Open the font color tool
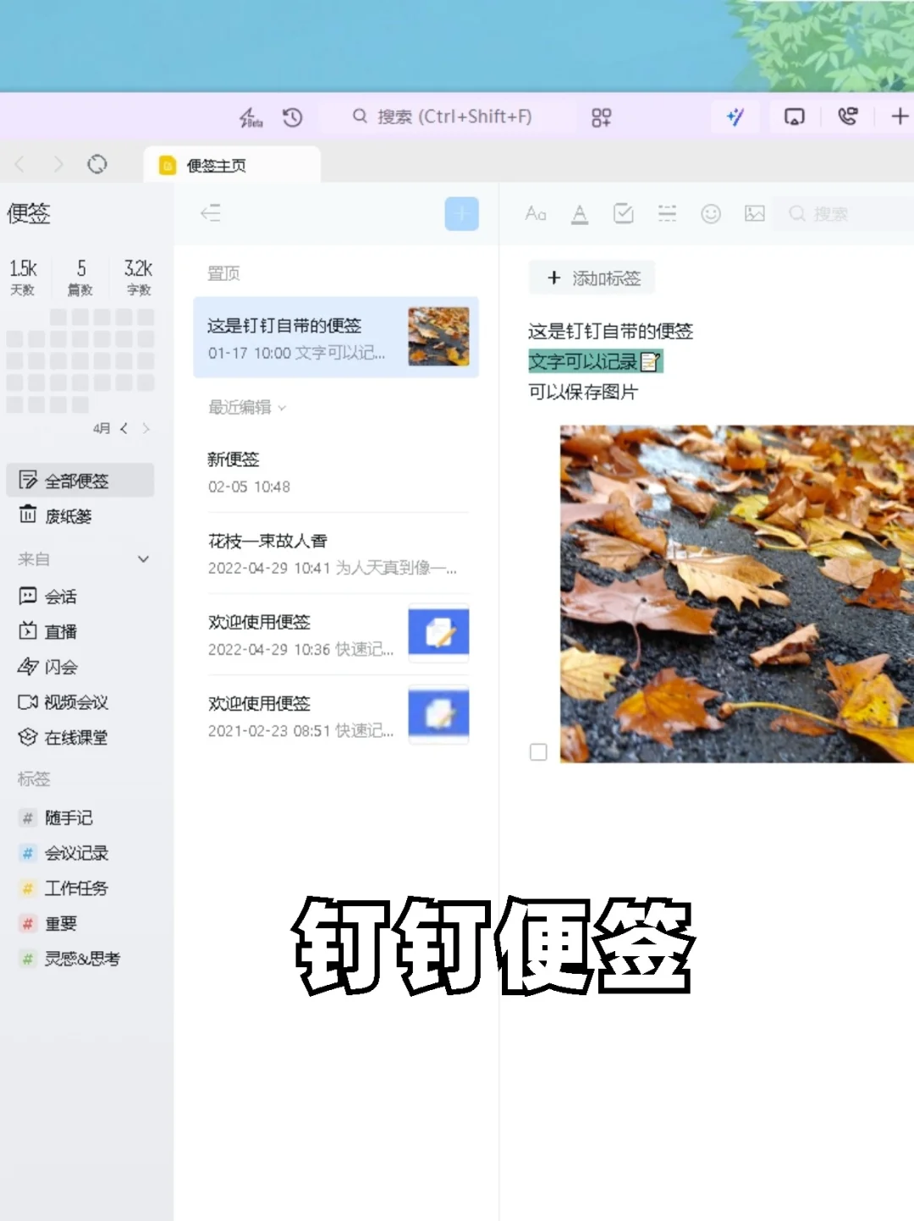Screen dimensions: 914x1221 pyautogui.click(x=579, y=213)
